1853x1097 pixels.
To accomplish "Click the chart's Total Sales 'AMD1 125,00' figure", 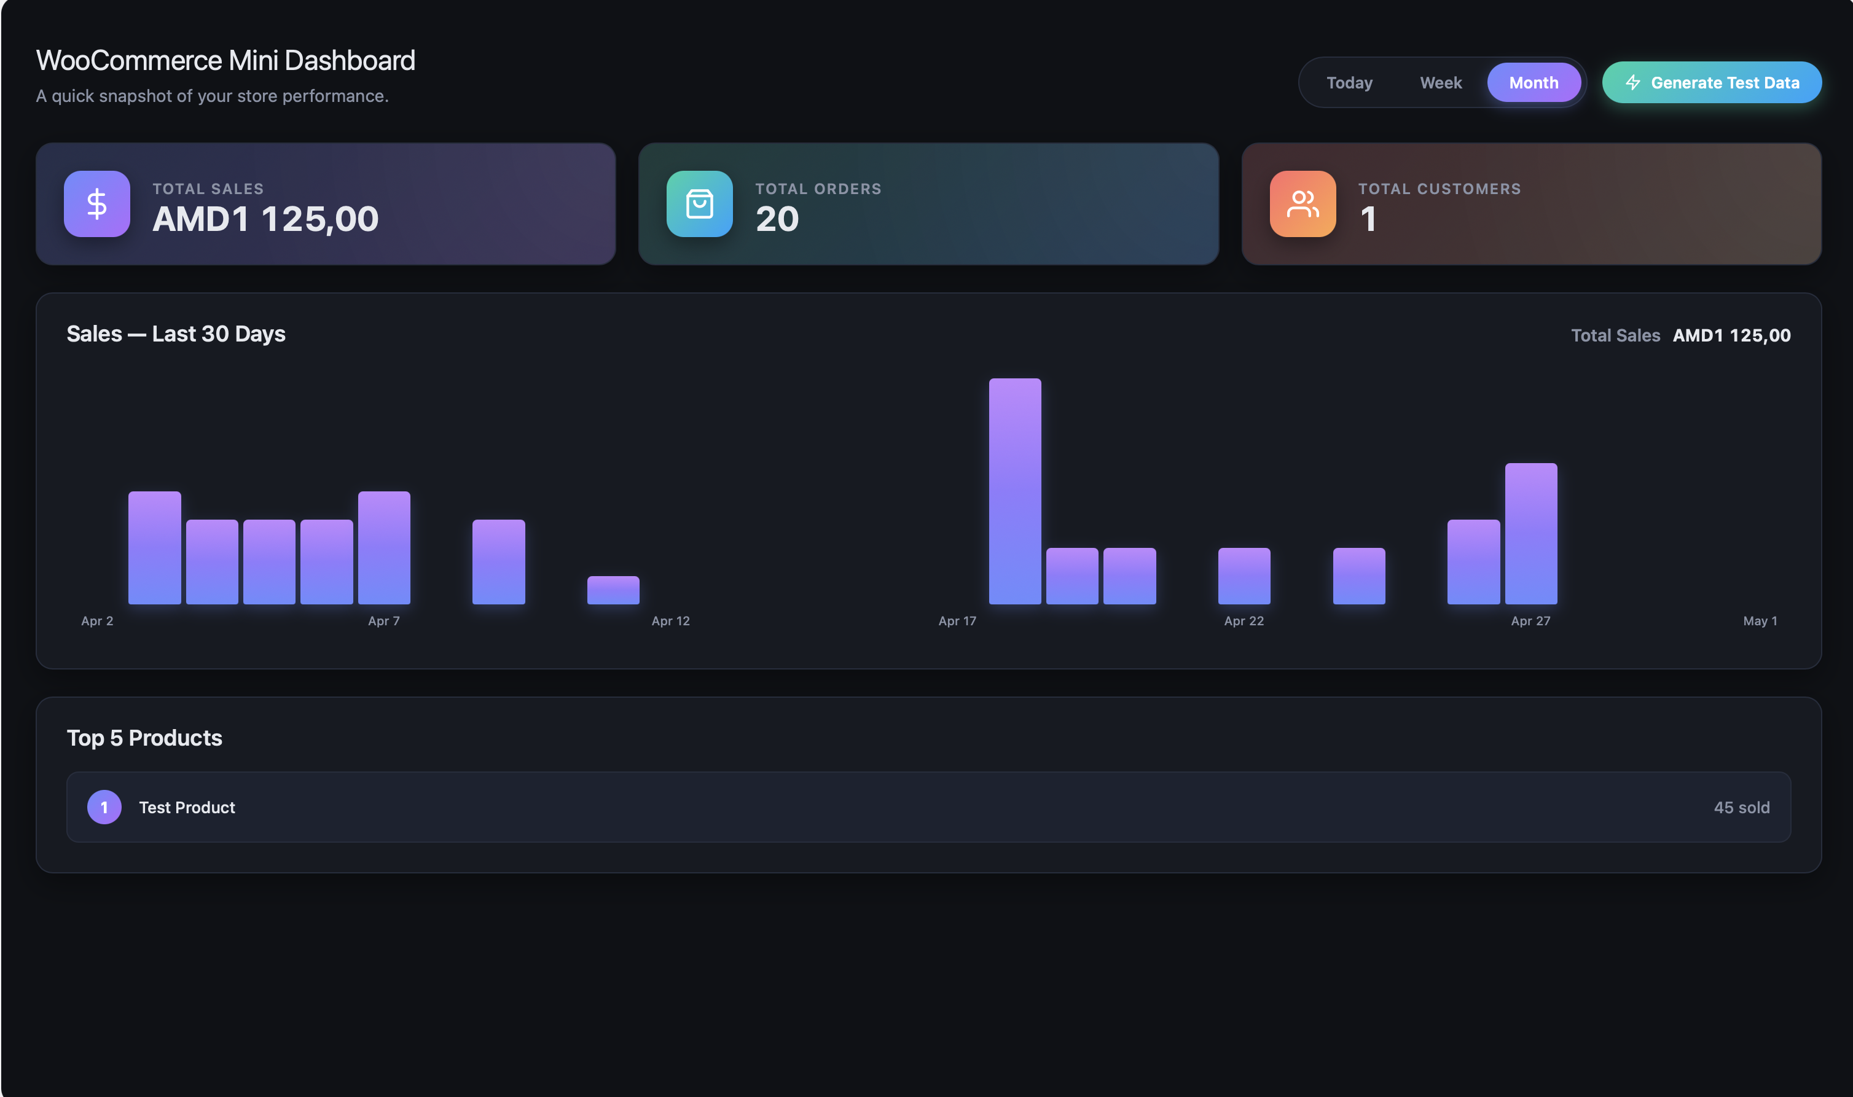I will pyautogui.click(x=1731, y=335).
